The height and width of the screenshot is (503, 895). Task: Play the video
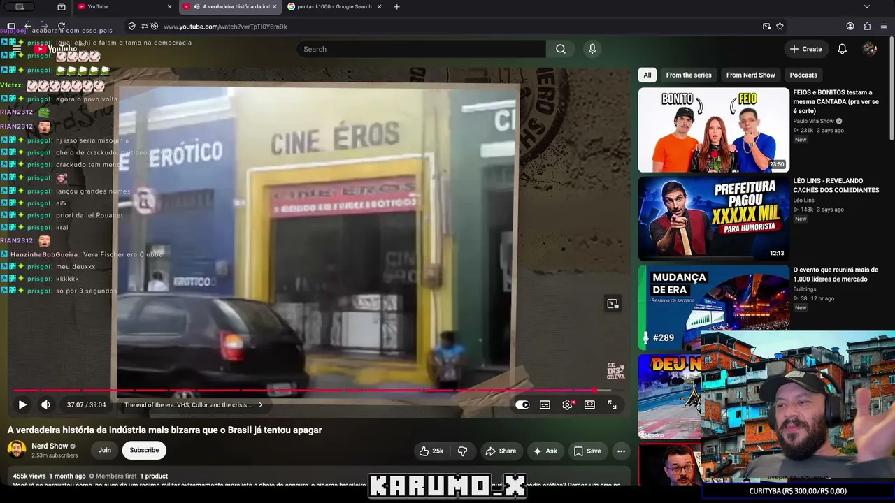point(22,404)
